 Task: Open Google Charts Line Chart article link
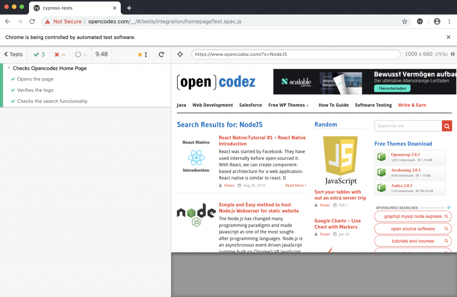coord(337,224)
